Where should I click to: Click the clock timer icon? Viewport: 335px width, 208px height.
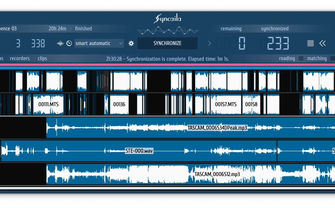(x=69, y=43)
